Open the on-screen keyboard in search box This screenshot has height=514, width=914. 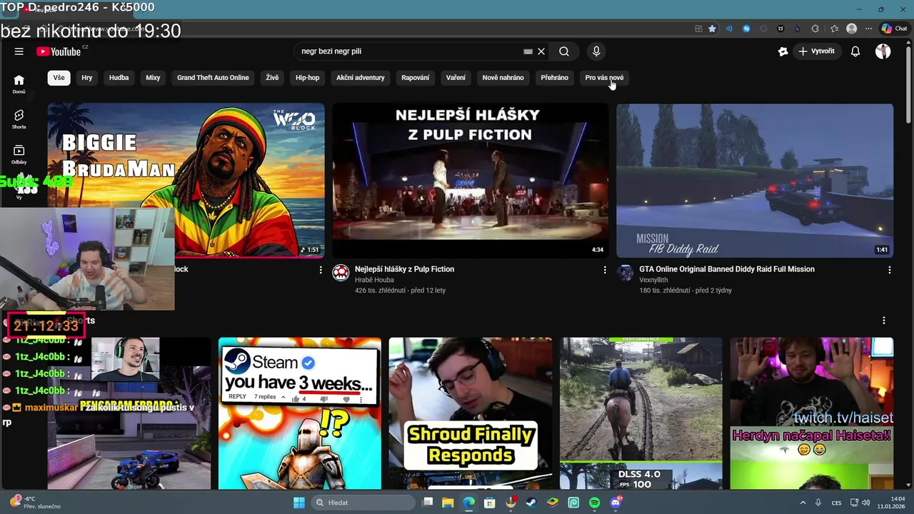click(528, 51)
